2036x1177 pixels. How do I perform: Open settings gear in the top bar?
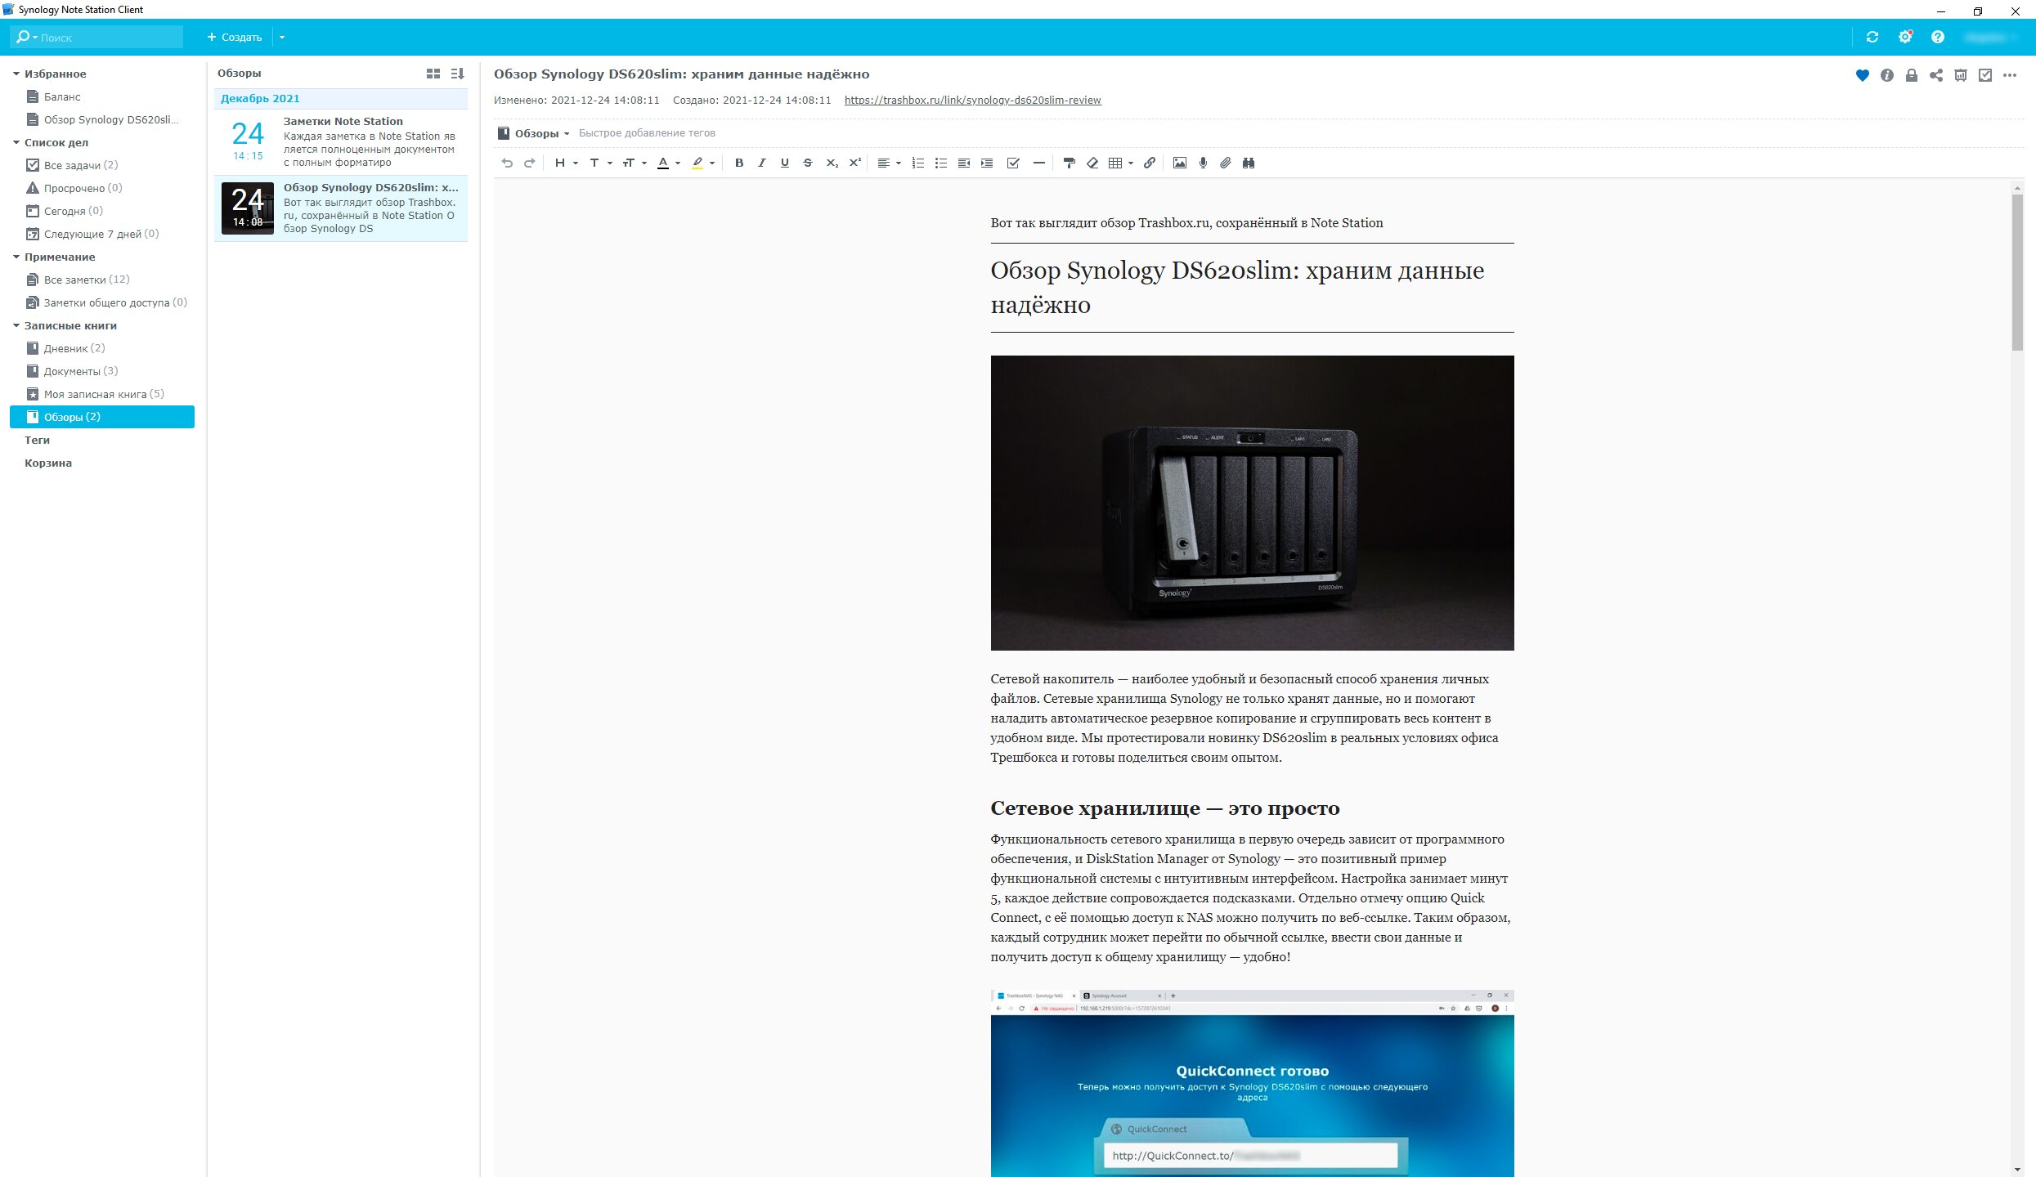pos(1905,37)
